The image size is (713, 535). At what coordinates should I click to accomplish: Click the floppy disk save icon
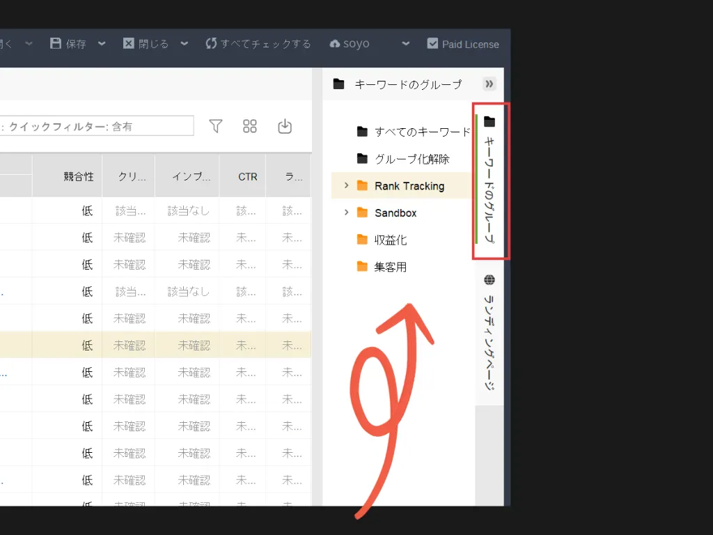55,43
